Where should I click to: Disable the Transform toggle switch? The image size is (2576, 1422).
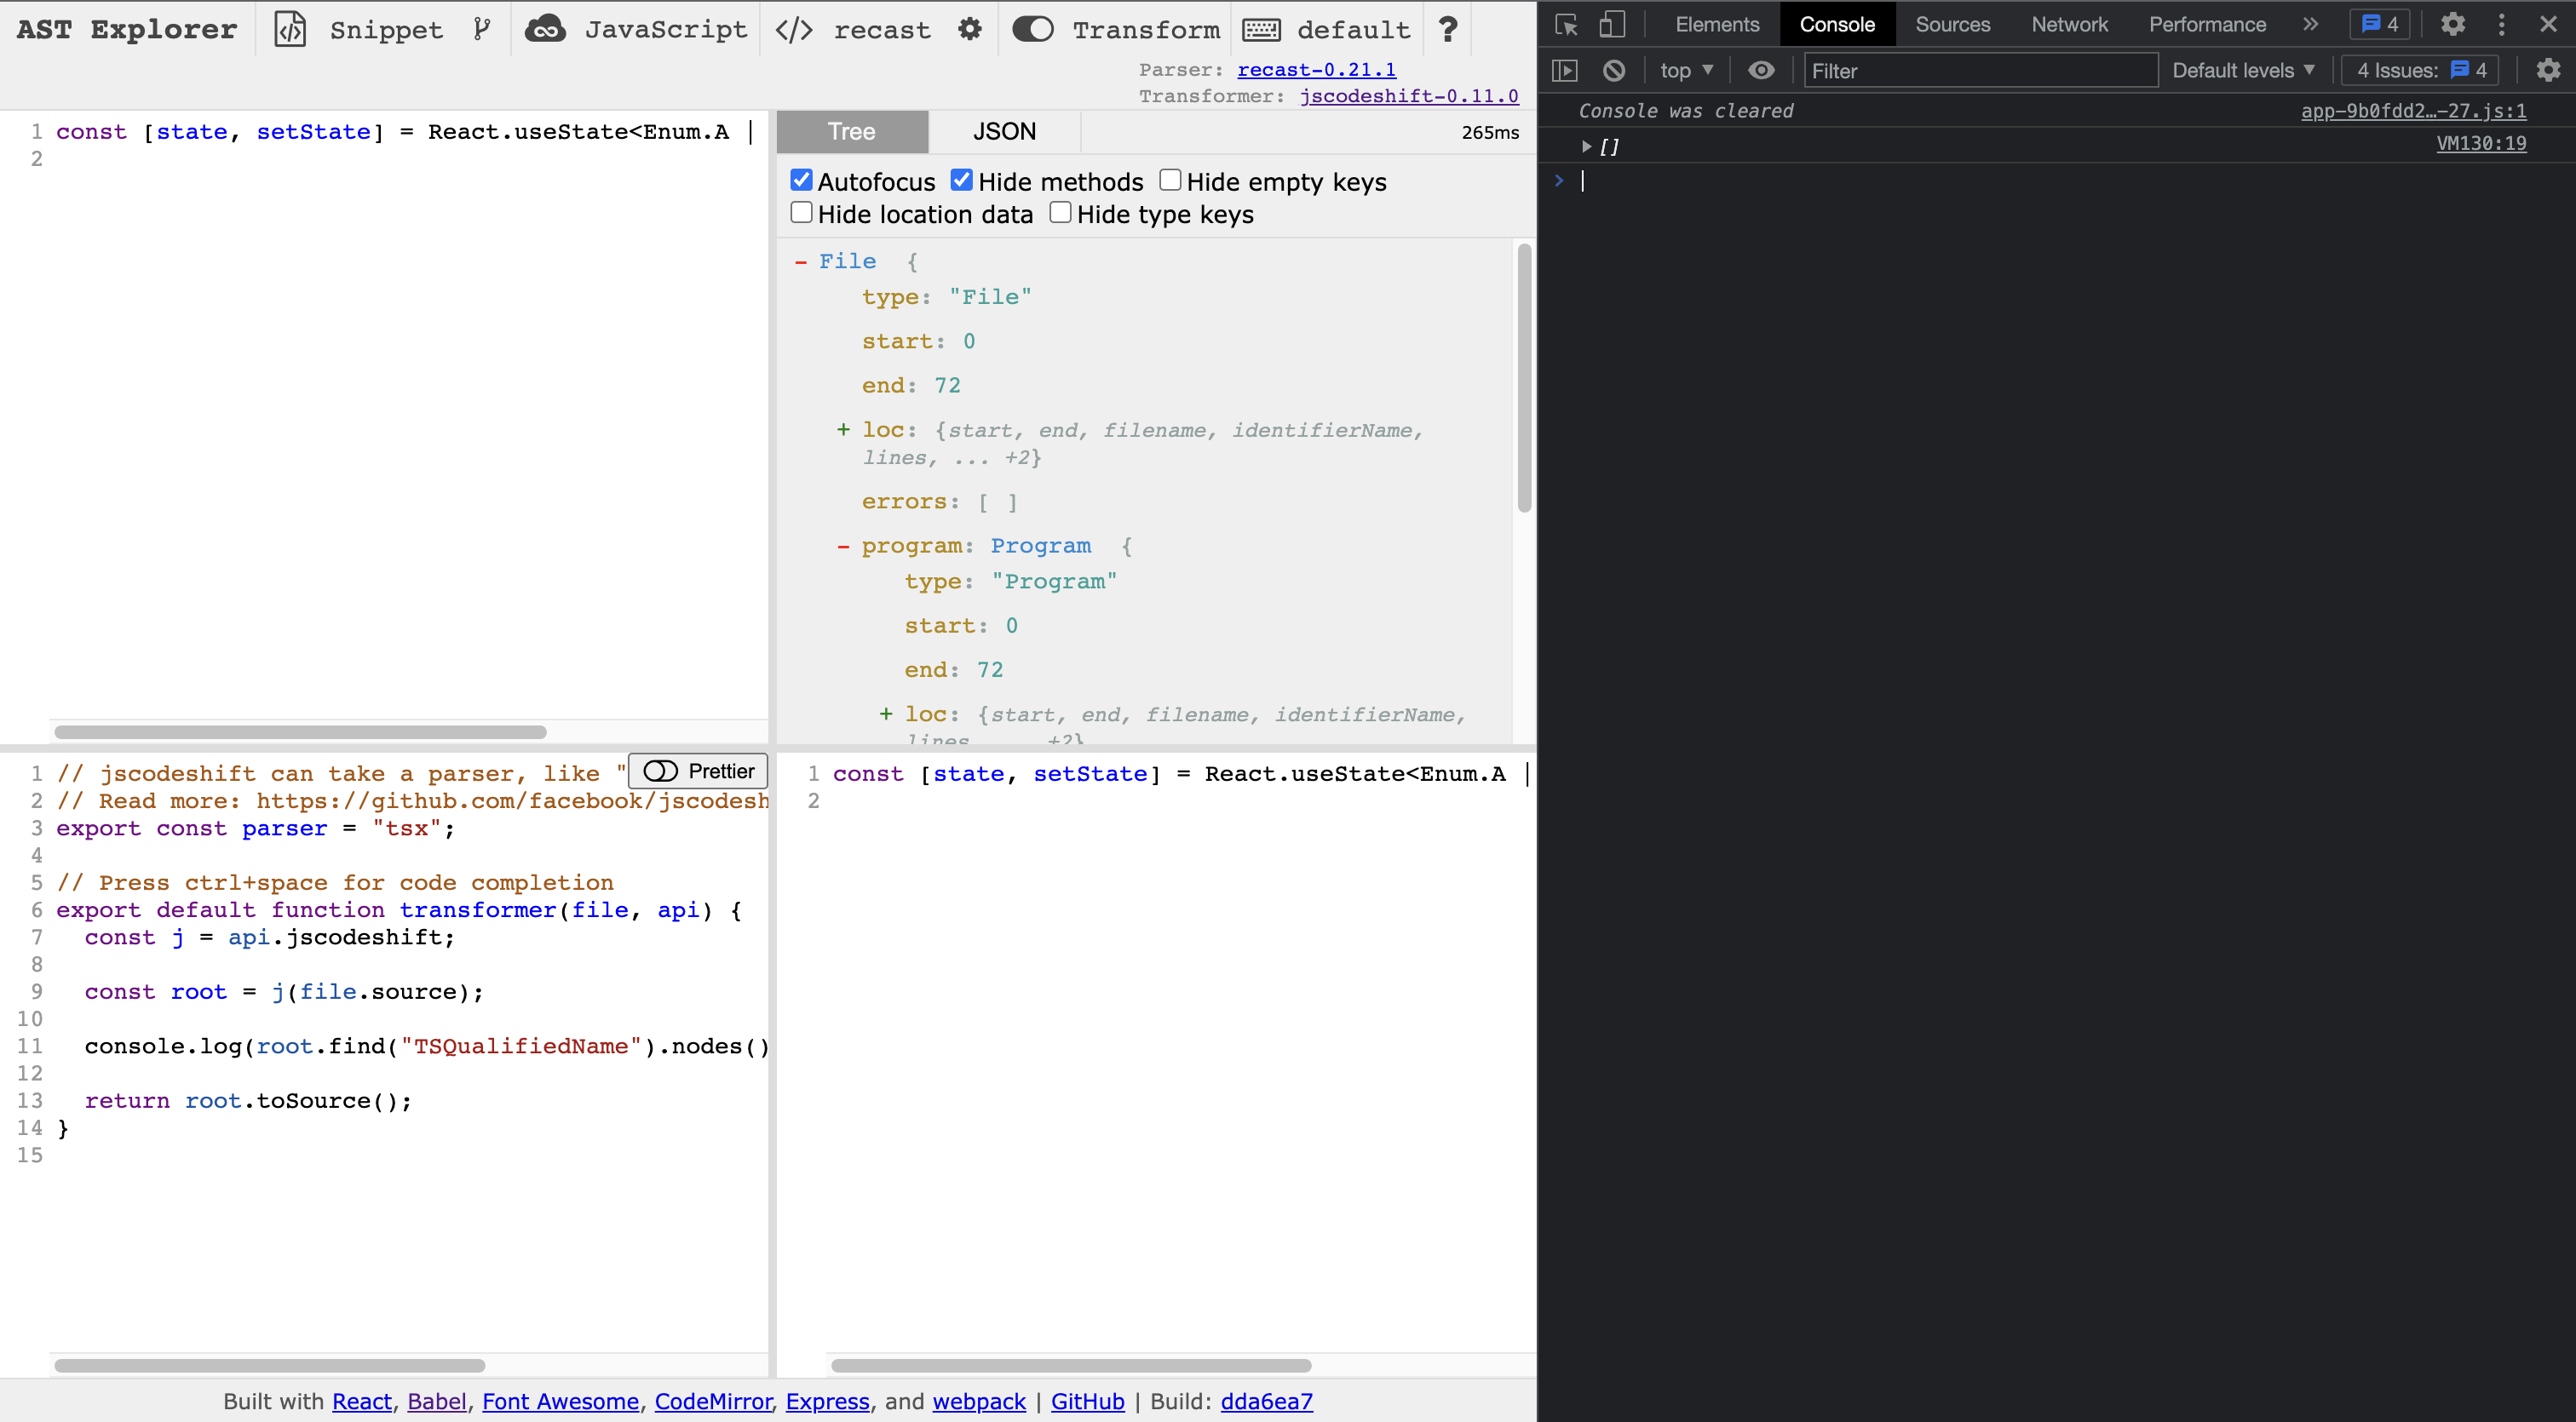click(1034, 29)
